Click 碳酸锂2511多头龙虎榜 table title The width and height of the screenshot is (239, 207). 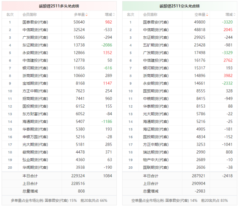click(x=59, y=6)
